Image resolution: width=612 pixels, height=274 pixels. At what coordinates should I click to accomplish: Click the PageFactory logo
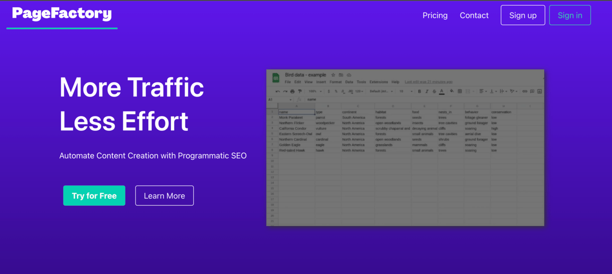pyautogui.click(x=62, y=13)
